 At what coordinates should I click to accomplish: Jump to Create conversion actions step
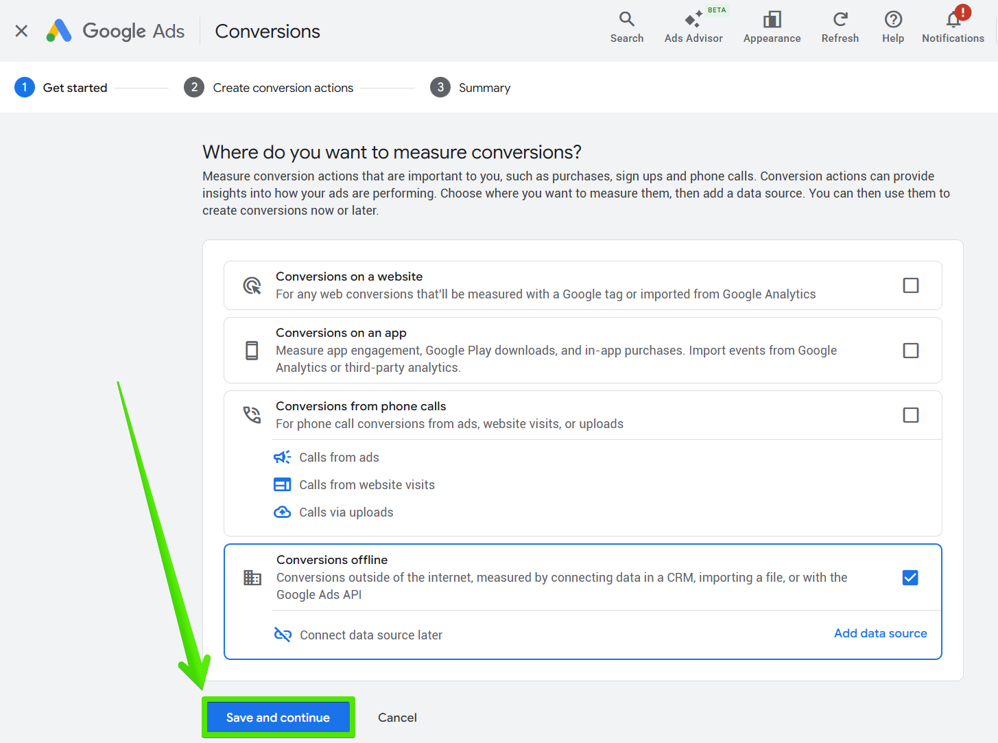coord(268,88)
